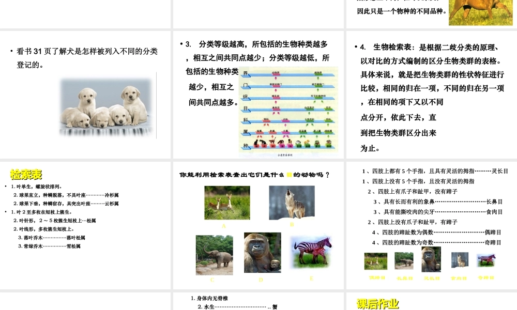Select the deer photo labeled A
517x310 pixels.
227,203
